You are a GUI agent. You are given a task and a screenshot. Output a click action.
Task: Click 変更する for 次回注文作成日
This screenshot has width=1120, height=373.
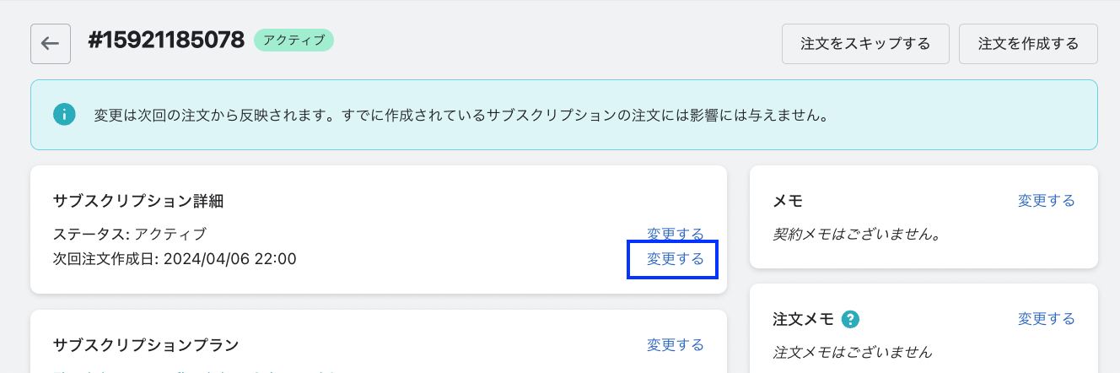pyautogui.click(x=675, y=259)
